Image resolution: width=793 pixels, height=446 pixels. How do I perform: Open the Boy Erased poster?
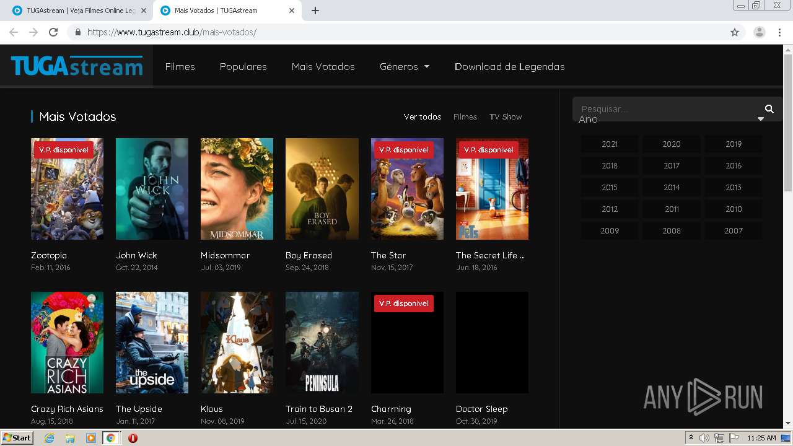[322, 189]
